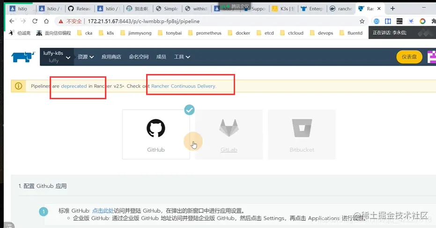This screenshot has height=228, width=436.
Task: Click the browser back arrow
Action: pos(12,21)
